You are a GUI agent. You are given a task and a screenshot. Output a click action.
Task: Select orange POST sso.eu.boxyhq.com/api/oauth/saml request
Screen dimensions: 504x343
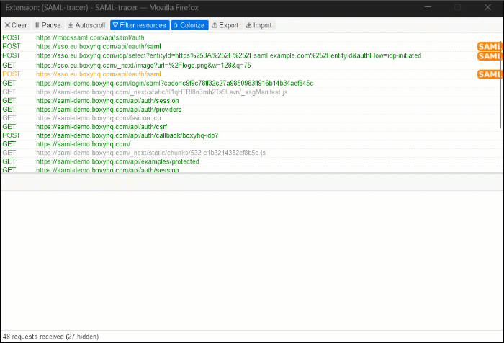(x=251, y=74)
